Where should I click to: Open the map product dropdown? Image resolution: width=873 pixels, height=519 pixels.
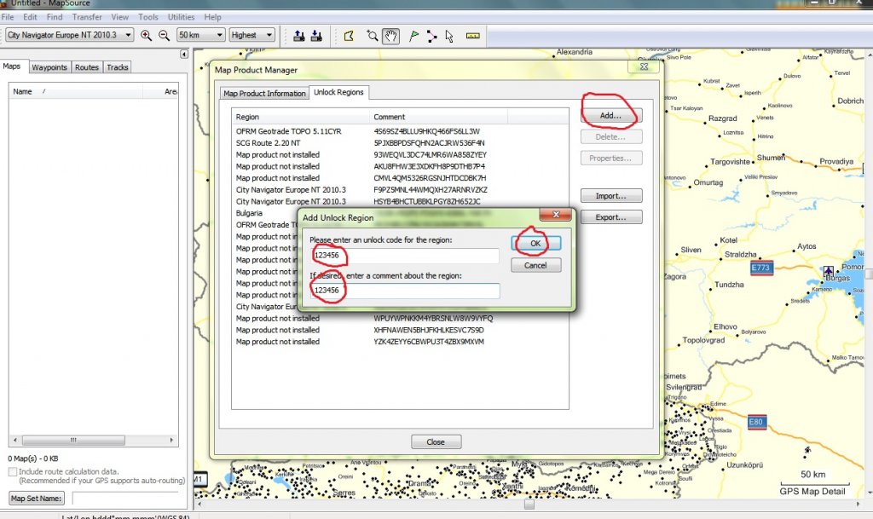coord(70,35)
